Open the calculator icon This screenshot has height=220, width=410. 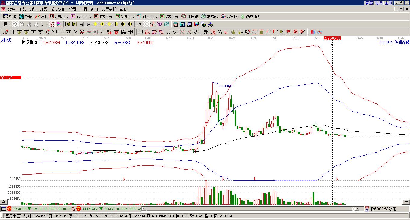(x=182, y=24)
